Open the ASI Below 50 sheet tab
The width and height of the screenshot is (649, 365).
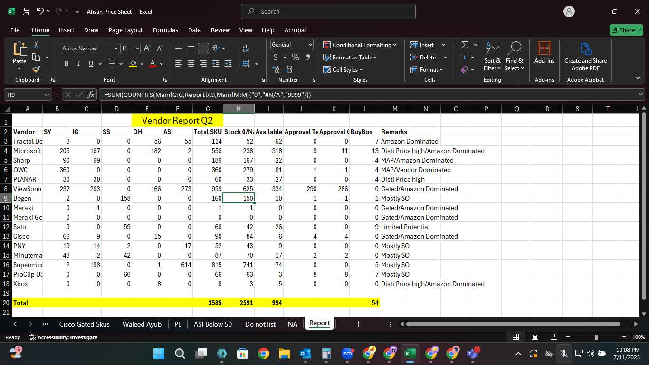click(213, 324)
